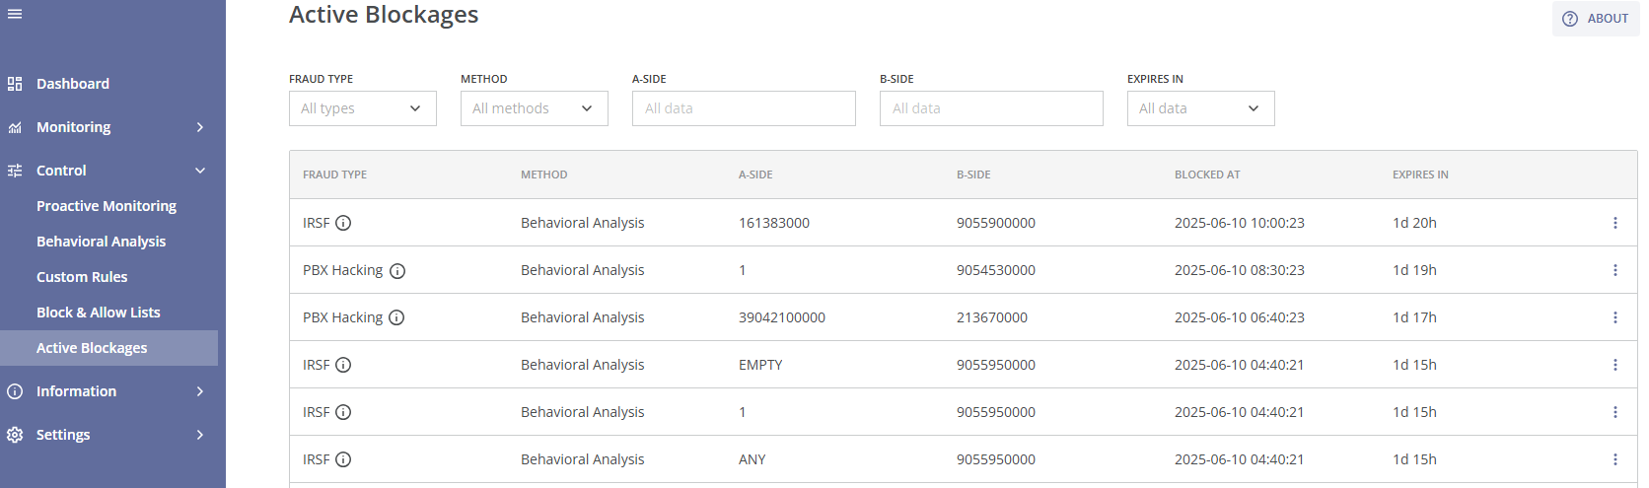The width and height of the screenshot is (1649, 488).
Task: Go to Dashboard
Action: (73, 84)
